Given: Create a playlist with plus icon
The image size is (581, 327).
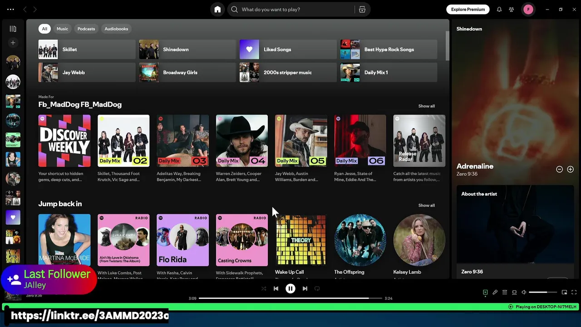Looking at the screenshot, I should pyautogui.click(x=13, y=43).
